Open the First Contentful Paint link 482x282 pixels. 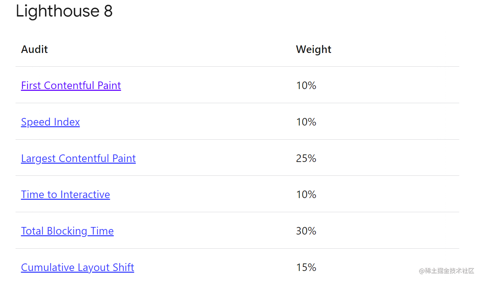click(x=71, y=85)
